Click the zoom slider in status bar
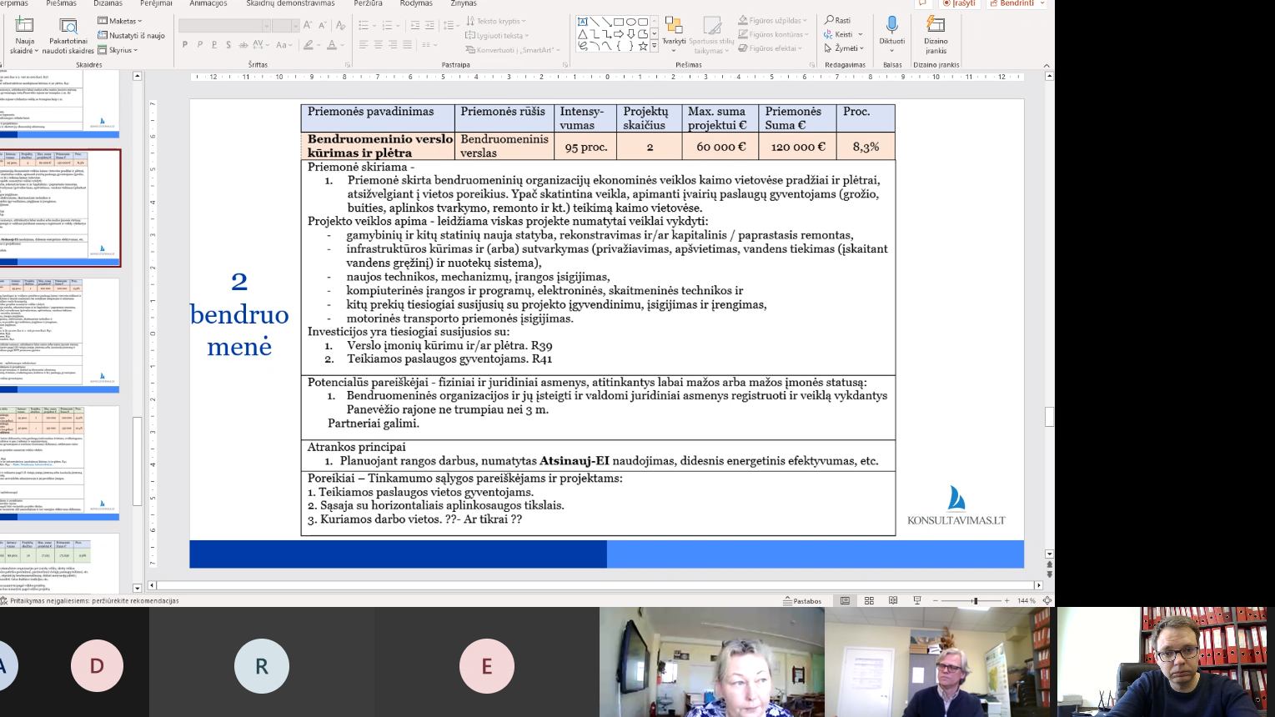 point(974,600)
